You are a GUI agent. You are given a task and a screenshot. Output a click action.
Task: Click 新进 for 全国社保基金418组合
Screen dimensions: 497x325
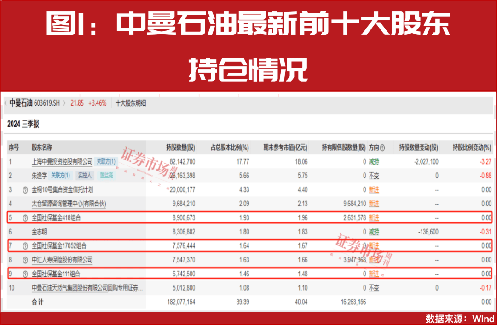point(375,218)
